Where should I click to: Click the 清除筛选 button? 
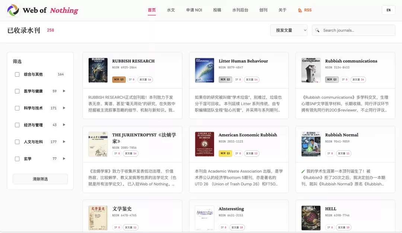40,179
